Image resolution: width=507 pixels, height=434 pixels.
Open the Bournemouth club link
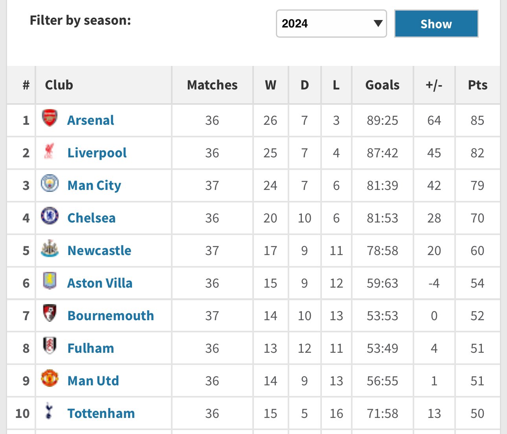(111, 315)
